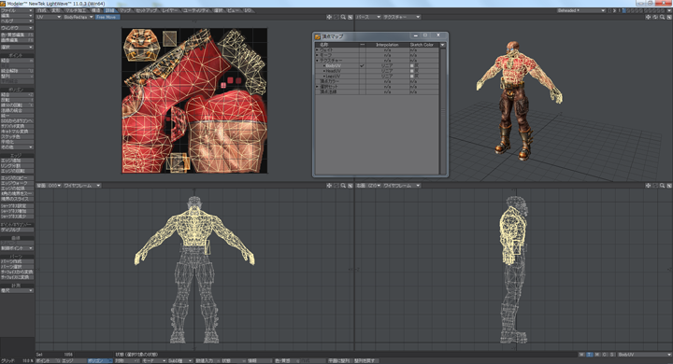The height and width of the screenshot is (364, 673).
Task: Click the スケッチ色 button
Action: [x=17, y=137]
